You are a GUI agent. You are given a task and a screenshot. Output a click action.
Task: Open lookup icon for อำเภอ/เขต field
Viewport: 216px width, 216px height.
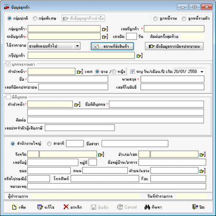pyautogui.click(x=203, y=155)
